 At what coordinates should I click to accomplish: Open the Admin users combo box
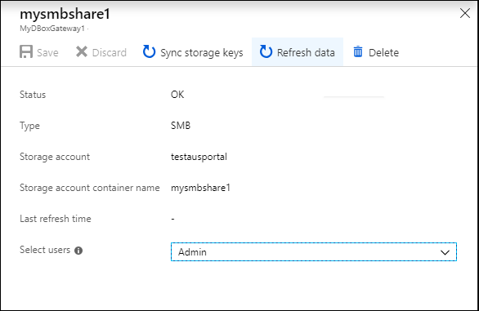tap(314, 251)
